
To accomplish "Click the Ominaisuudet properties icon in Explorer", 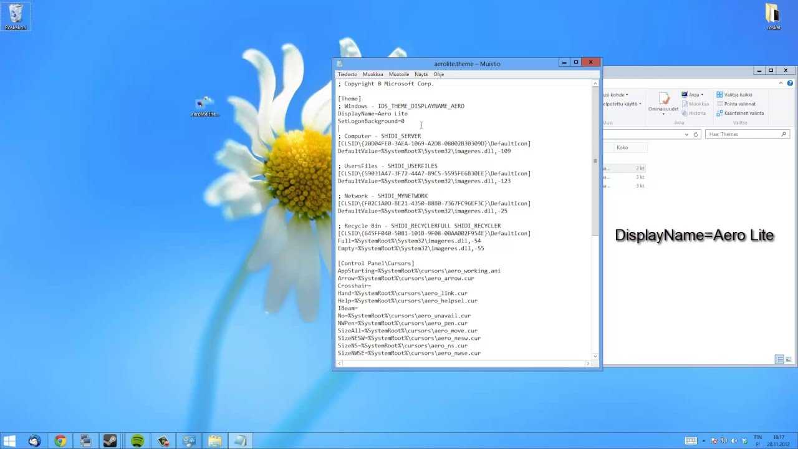I will pyautogui.click(x=663, y=99).
